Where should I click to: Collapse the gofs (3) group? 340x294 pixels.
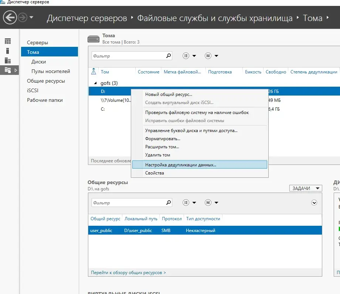[95, 83]
